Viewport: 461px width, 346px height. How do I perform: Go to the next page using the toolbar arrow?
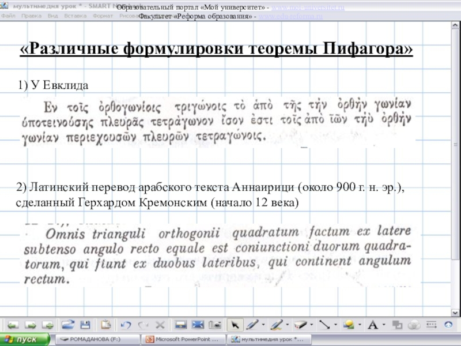pyautogui.click(x=30, y=325)
